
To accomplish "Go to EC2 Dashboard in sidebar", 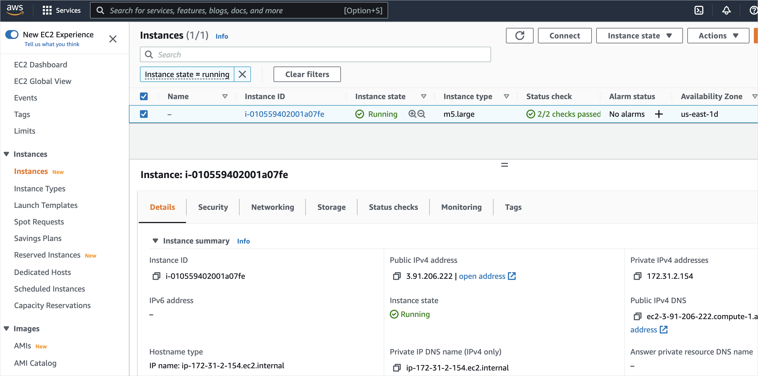I will coord(40,64).
